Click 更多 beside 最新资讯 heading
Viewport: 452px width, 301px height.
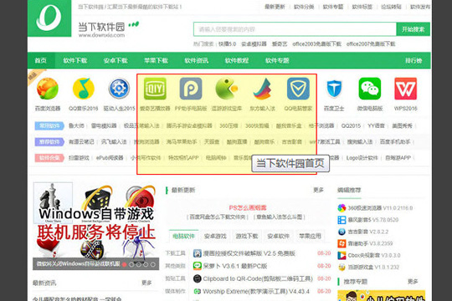pyautogui.click(x=146, y=283)
